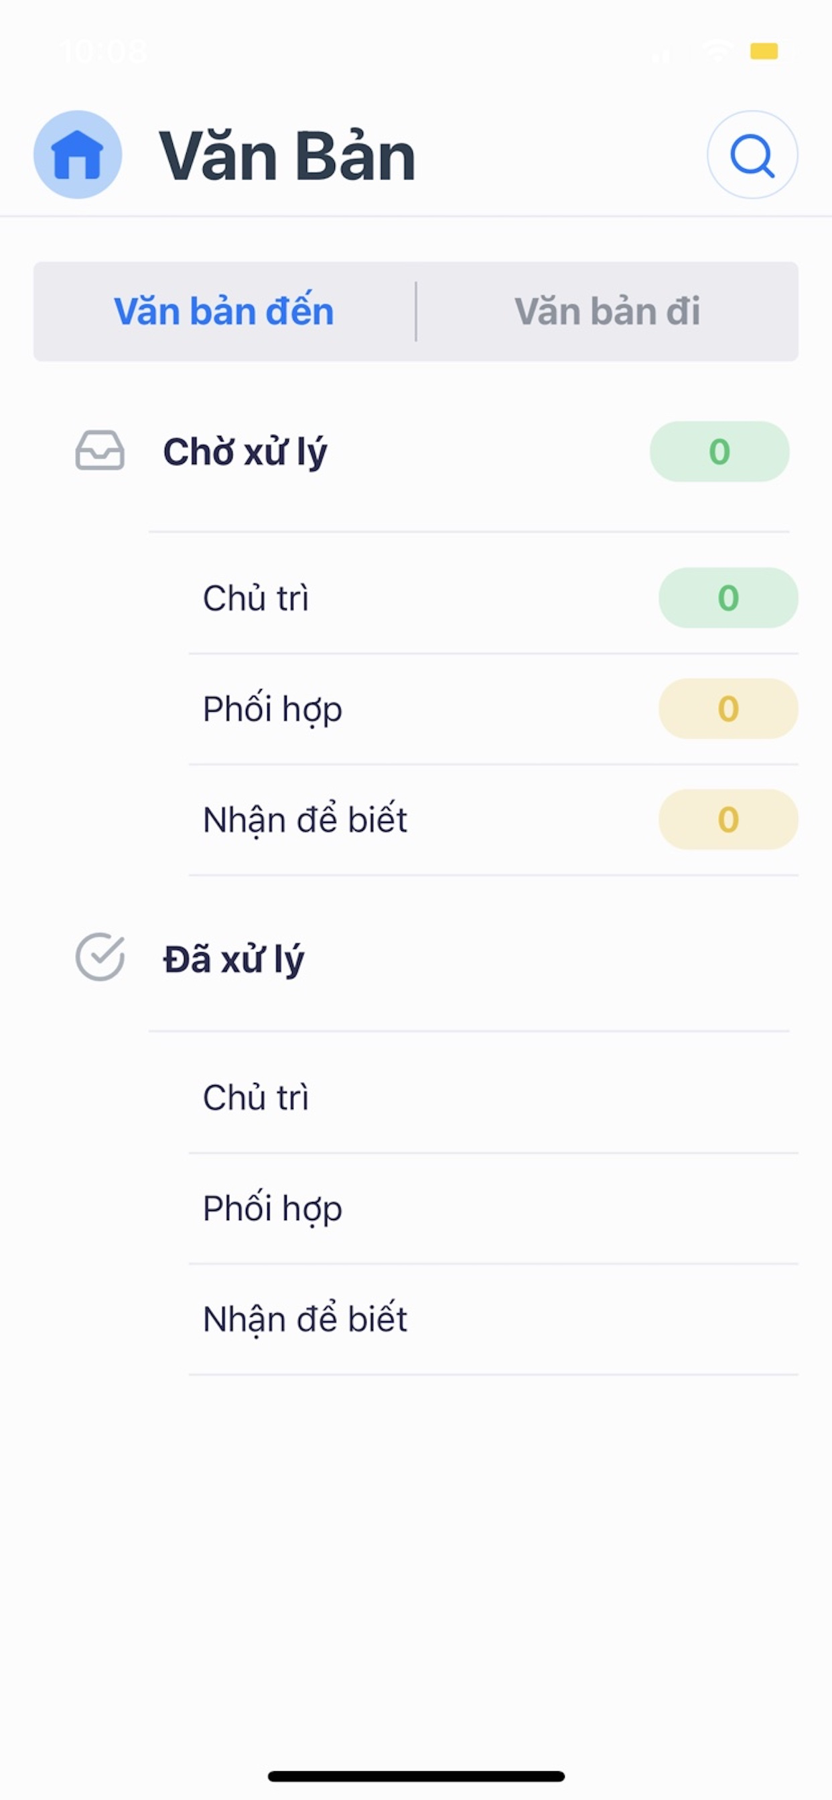Tap green count badge beside Chủ trì
Image resolution: width=832 pixels, height=1800 pixels.
(x=727, y=597)
